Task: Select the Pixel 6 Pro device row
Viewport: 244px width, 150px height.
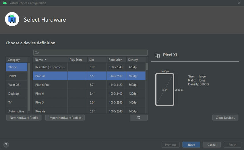Action: pyautogui.click(x=89, y=85)
